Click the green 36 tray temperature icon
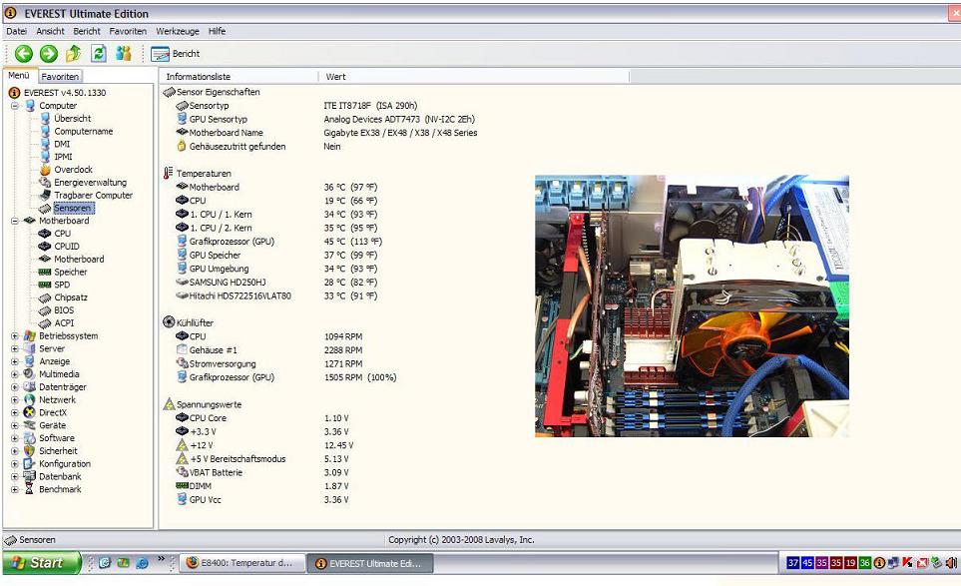Screen dimensions: 961x586 pyautogui.click(x=865, y=563)
